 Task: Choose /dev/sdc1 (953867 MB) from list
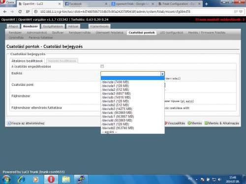coord(132,116)
